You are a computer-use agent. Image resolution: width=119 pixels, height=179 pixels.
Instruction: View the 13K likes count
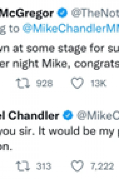point(98,83)
